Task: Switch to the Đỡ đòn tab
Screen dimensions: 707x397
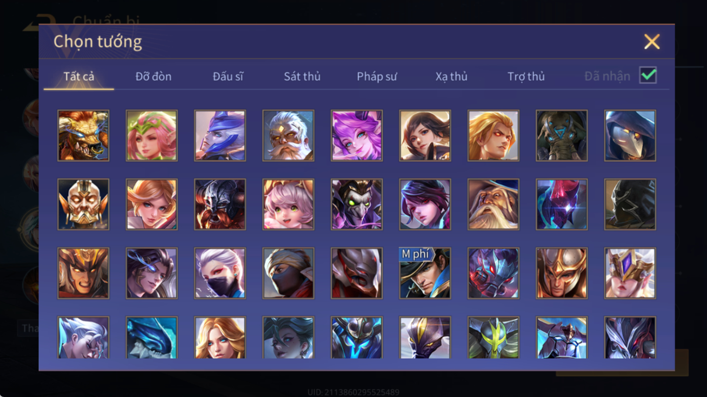Action: coord(154,77)
